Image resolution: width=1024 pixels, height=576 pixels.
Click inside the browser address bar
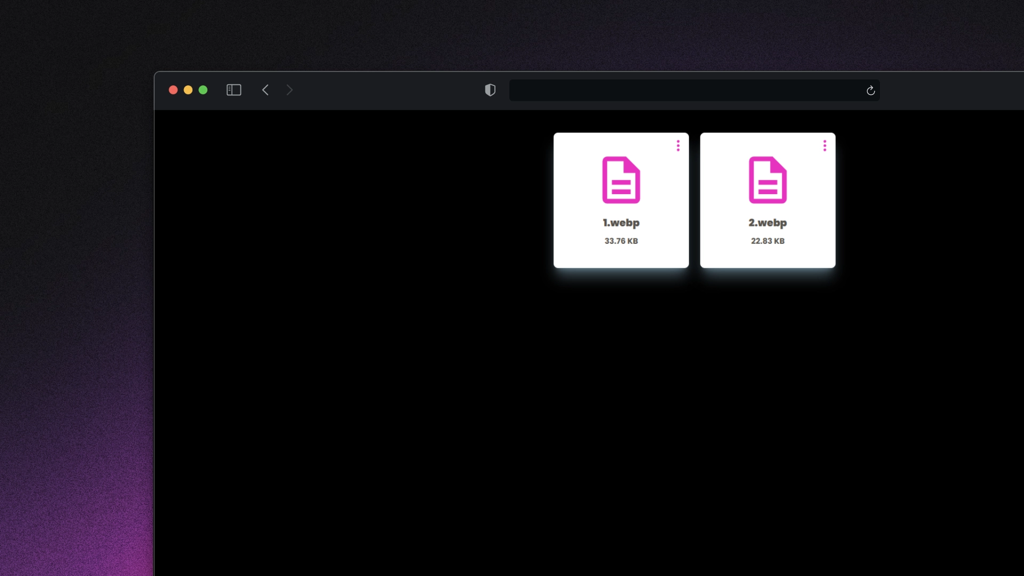(x=693, y=90)
